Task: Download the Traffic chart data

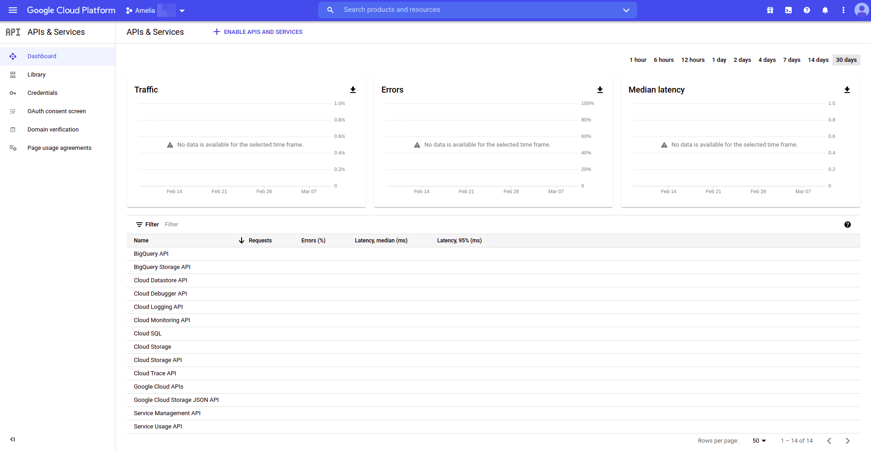Action: 353,90
